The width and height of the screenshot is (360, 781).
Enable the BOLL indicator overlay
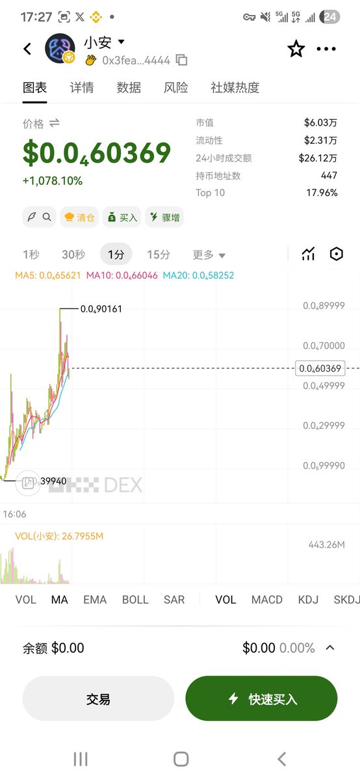(x=135, y=600)
